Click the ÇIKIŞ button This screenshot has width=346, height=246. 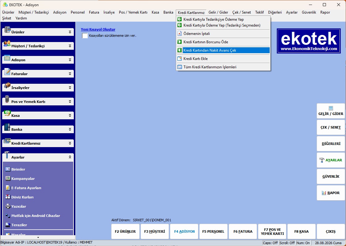coord(331,231)
